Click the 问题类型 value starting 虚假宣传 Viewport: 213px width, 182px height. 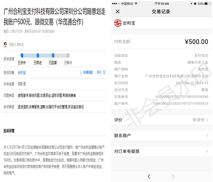point(47,96)
